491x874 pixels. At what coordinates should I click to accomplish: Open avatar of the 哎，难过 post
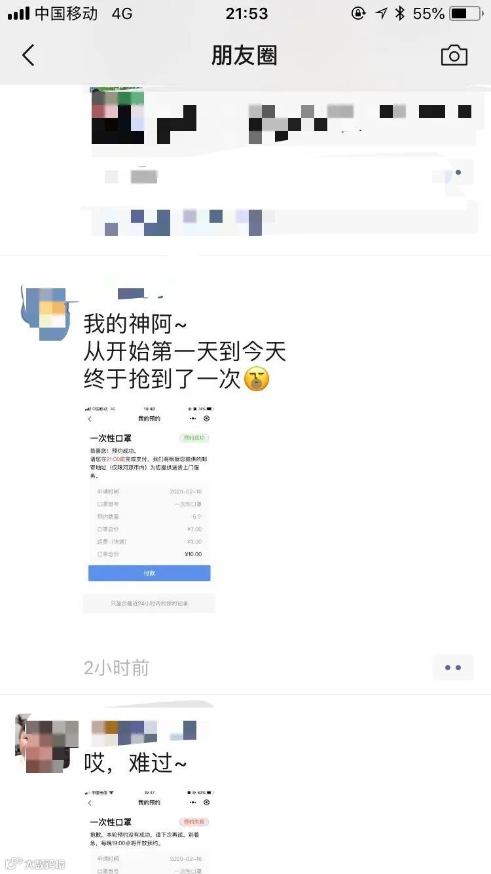pos(46,745)
